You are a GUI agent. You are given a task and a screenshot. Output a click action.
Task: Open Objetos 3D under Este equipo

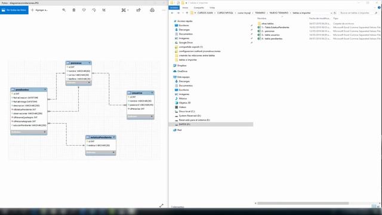point(184,103)
